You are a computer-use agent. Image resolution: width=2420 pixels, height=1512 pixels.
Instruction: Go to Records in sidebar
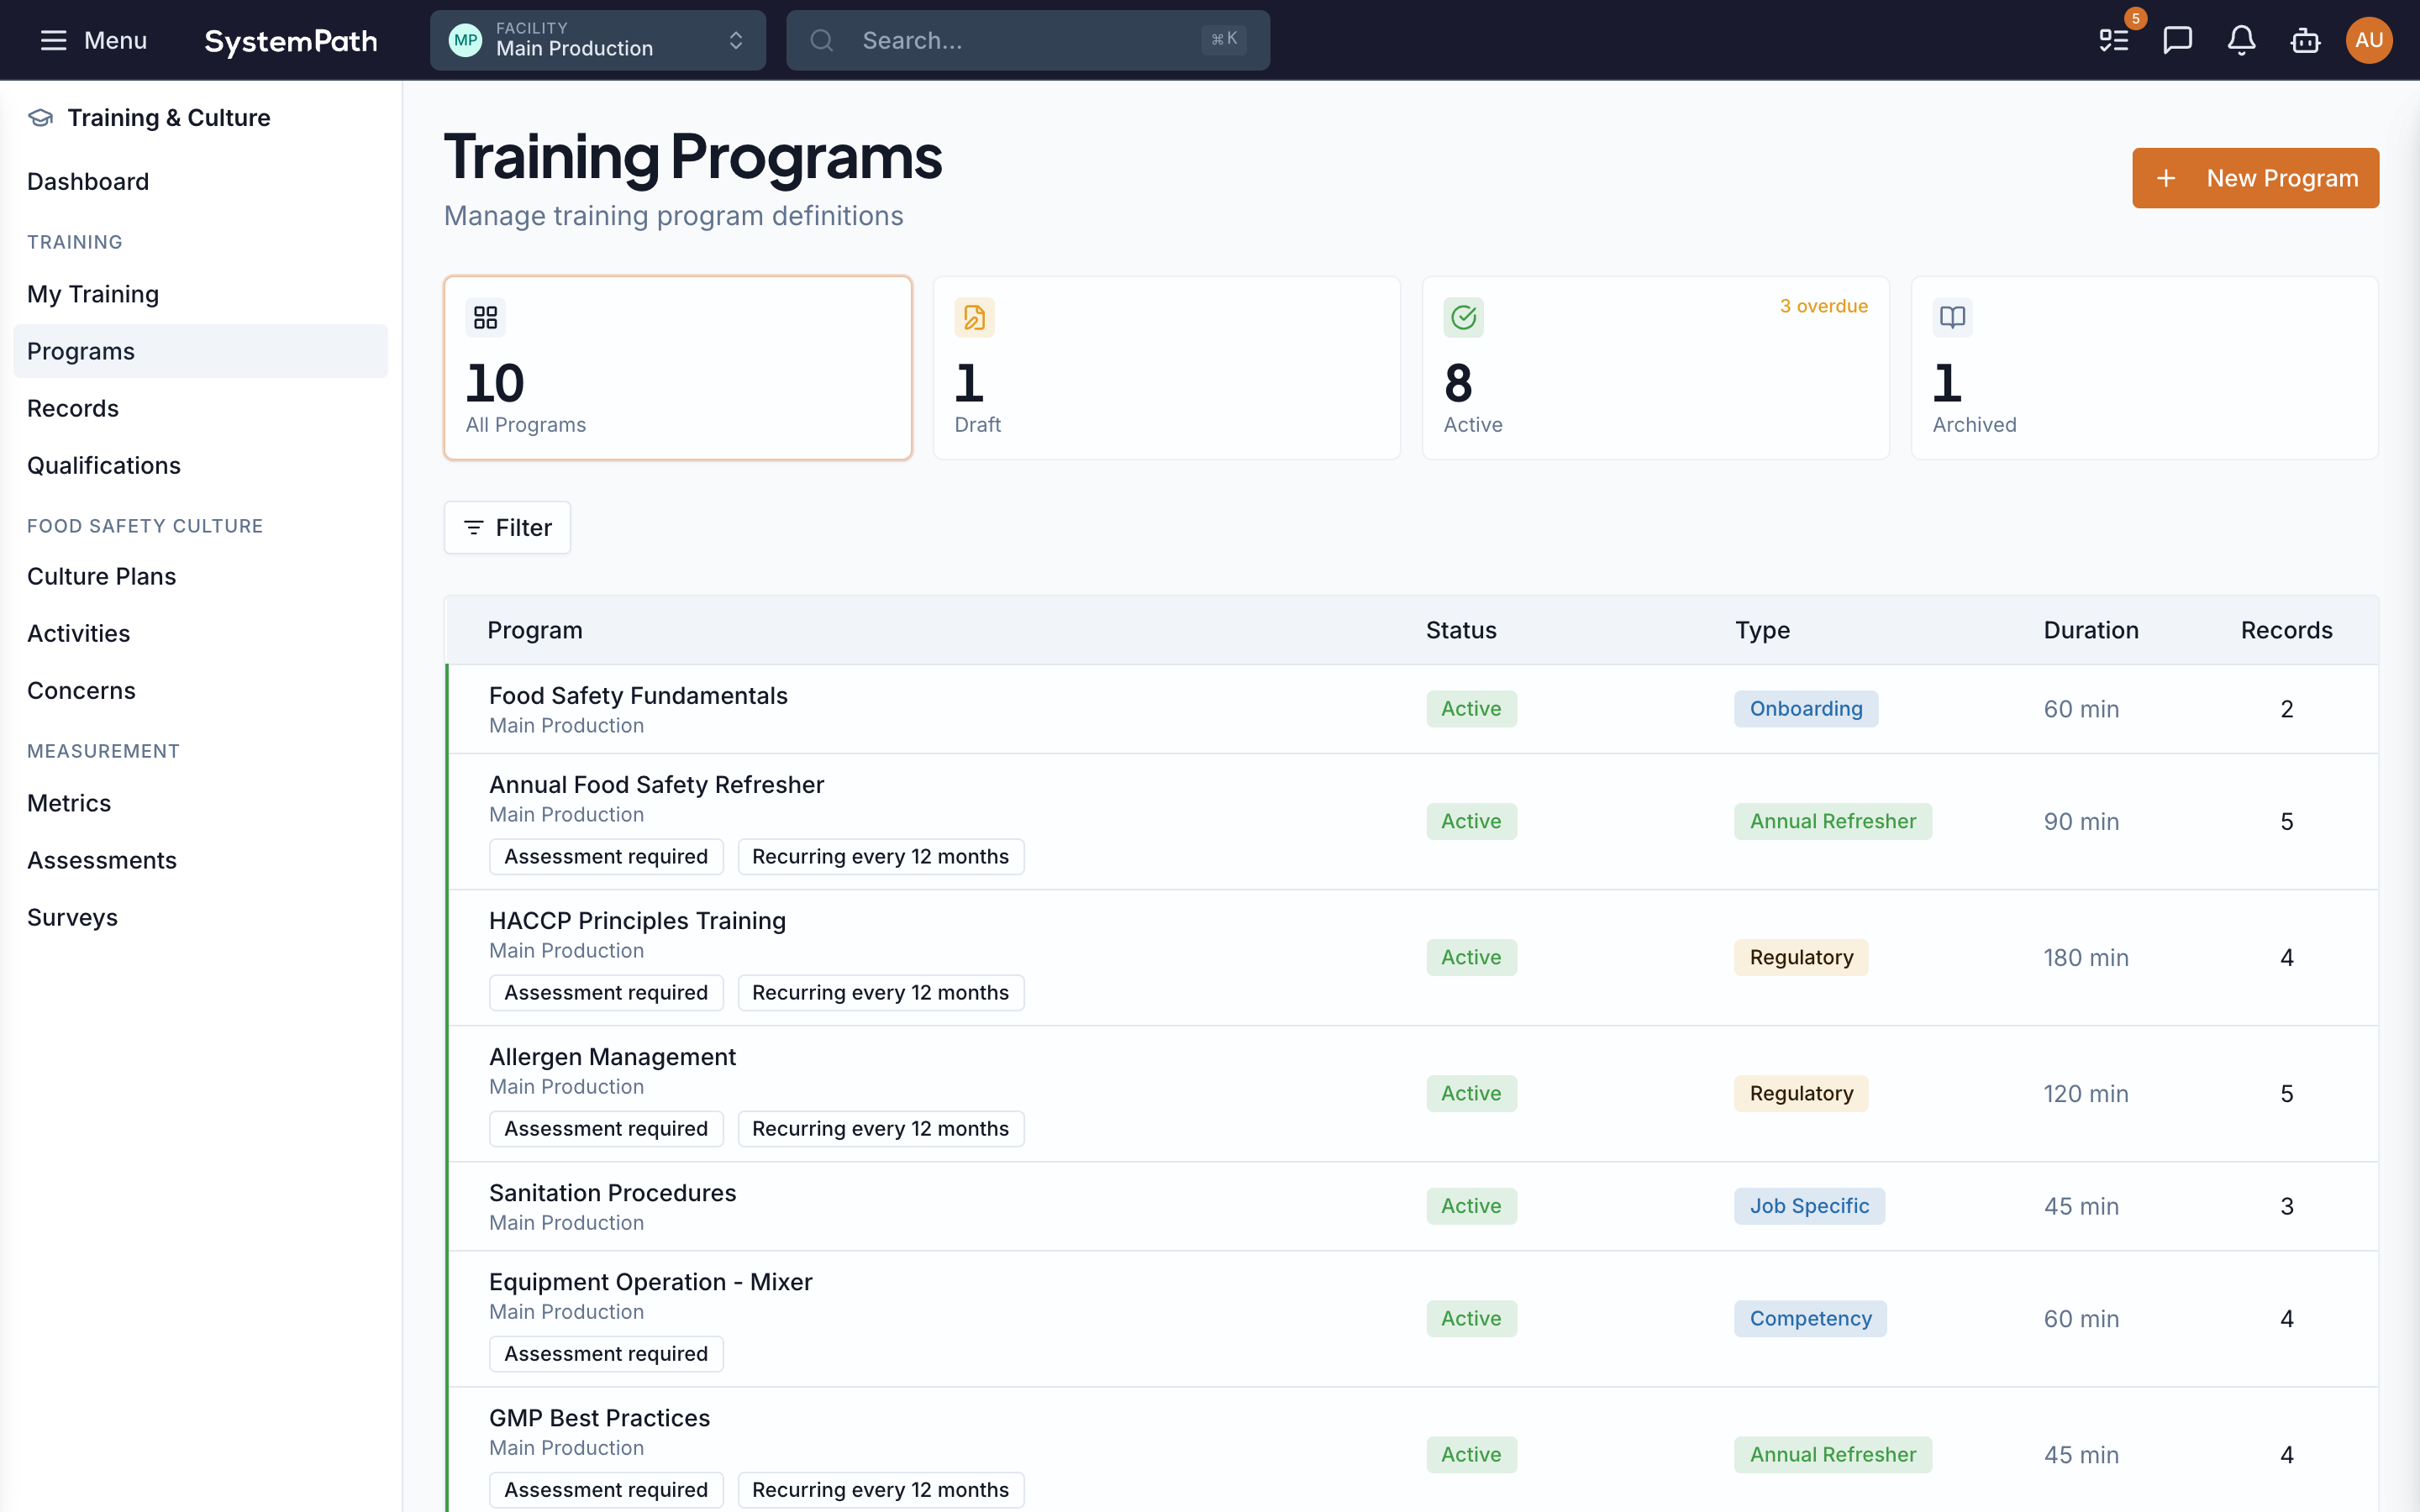[x=73, y=408]
